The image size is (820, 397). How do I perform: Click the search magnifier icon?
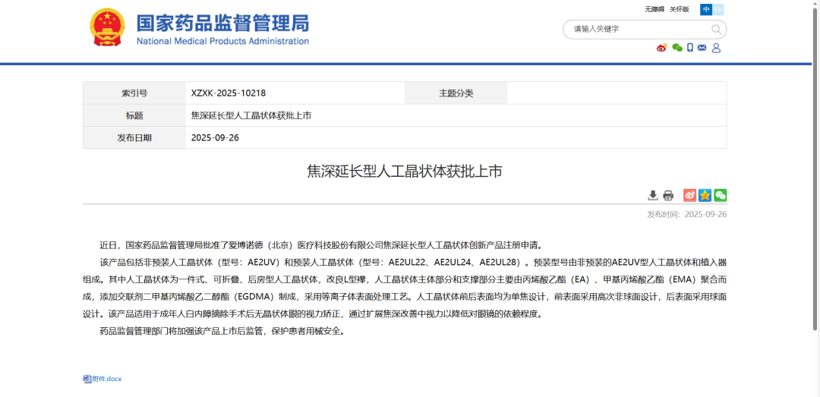point(716,30)
